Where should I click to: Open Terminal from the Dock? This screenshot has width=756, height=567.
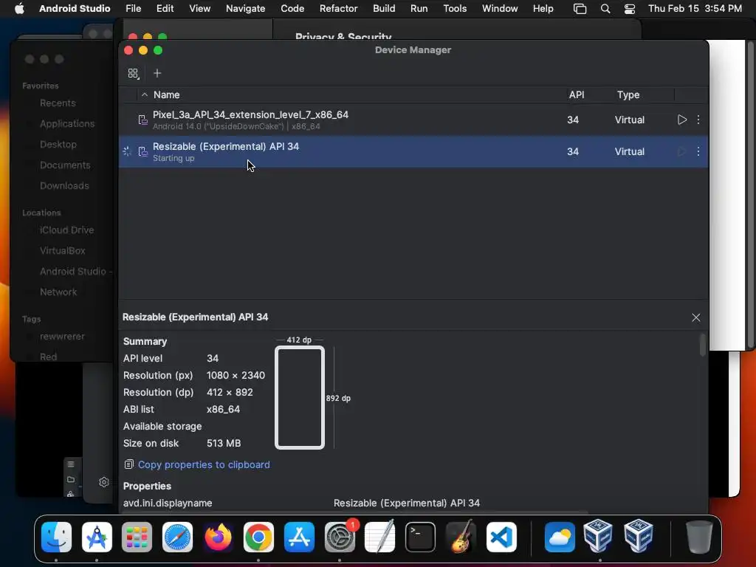click(x=420, y=537)
